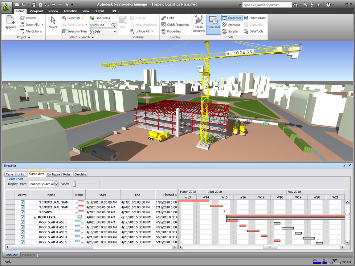Uncheck the Active box for ROOF SLAB PHASE 2
This screenshot has width=355, height=266.
(22, 227)
